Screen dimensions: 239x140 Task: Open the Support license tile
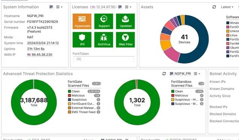(104, 21)
